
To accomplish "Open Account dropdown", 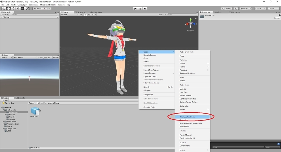I will tap(246, 8).
